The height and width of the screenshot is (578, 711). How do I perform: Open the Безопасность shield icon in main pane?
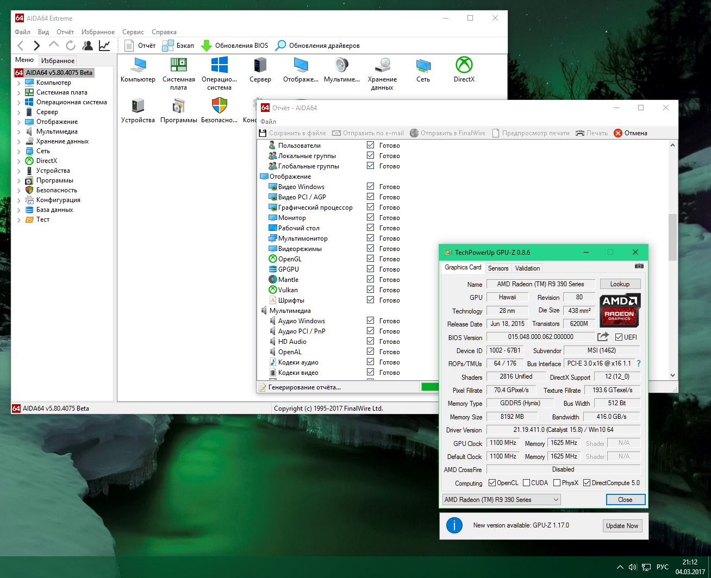[220, 110]
